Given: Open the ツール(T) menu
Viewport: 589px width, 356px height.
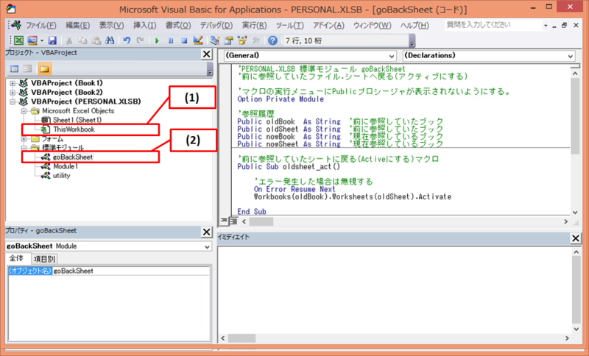Looking at the screenshot, I should coord(289,26).
